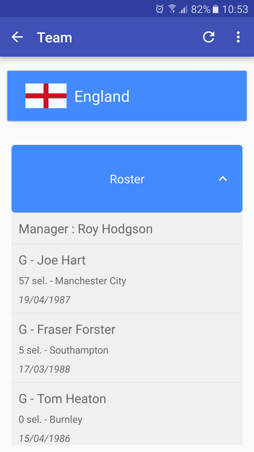Screen dimensions: 254x452
Task: Select player G - Tom Heaton
Action: coord(127,414)
